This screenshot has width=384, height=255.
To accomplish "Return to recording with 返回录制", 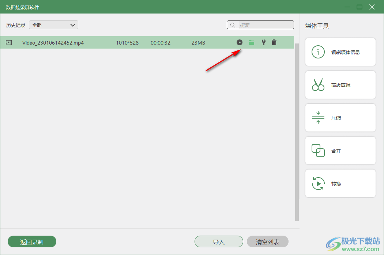I will 32,241.
